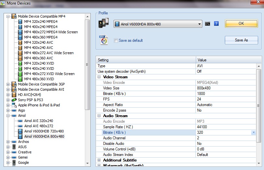Image resolution: width=264 pixels, height=170 pixels.
Task: Open help with the blue question mark icon
Action: pyautogui.click(x=216, y=23)
